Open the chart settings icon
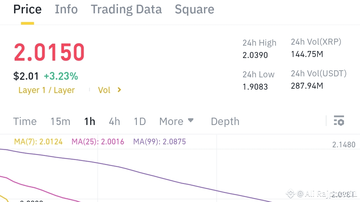Screen dimensions: 360x202 coord(339,121)
